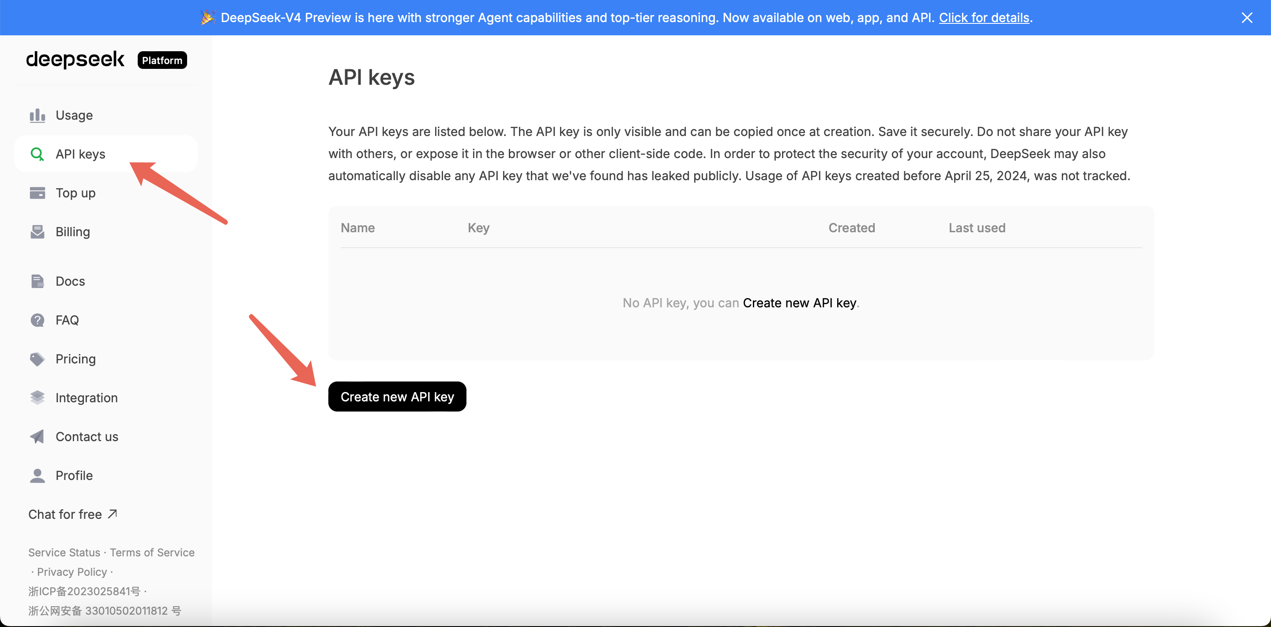The image size is (1271, 627).
Task: Click the Platform badge
Action: 162,60
